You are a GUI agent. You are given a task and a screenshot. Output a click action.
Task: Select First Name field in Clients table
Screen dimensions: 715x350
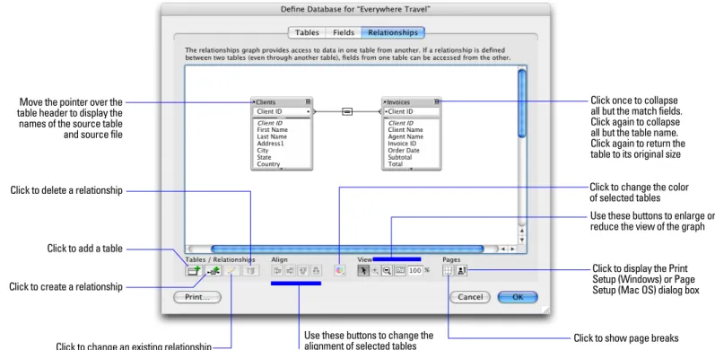pos(272,129)
